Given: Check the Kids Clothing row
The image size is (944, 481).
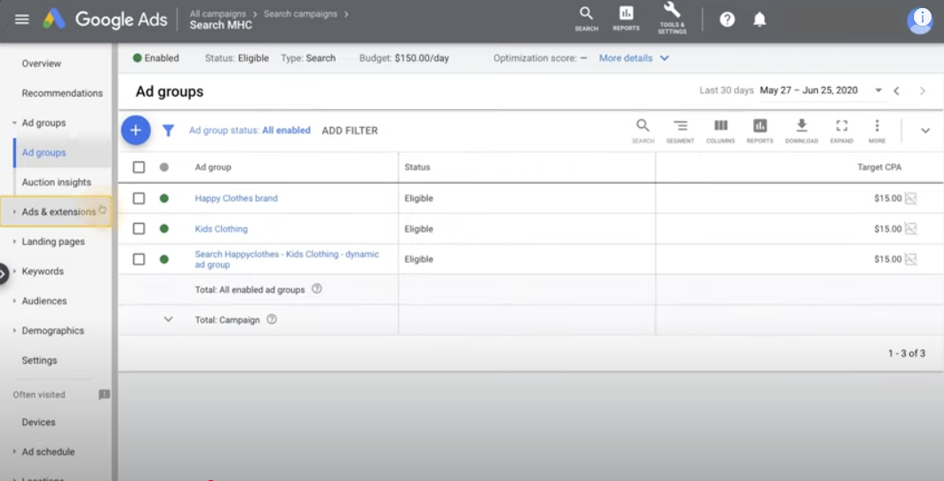Looking at the screenshot, I should (139, 229).
